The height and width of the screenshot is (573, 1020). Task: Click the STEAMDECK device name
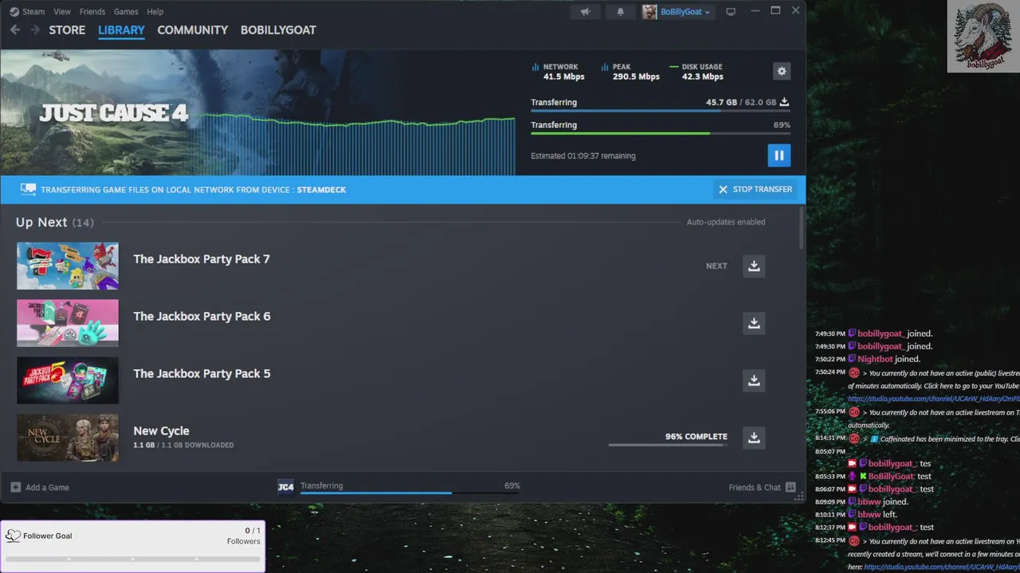coord(321,189)
